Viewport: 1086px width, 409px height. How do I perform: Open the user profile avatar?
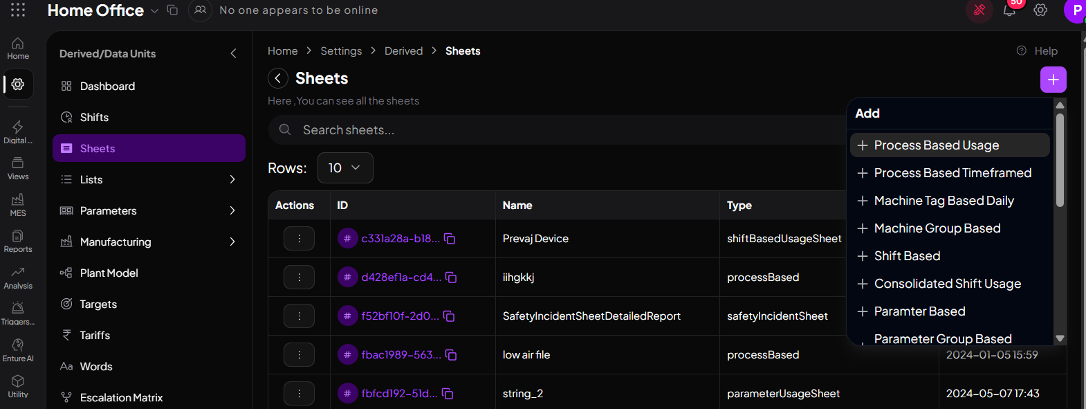1076,10
